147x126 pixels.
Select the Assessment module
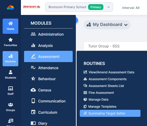[48, 57]
